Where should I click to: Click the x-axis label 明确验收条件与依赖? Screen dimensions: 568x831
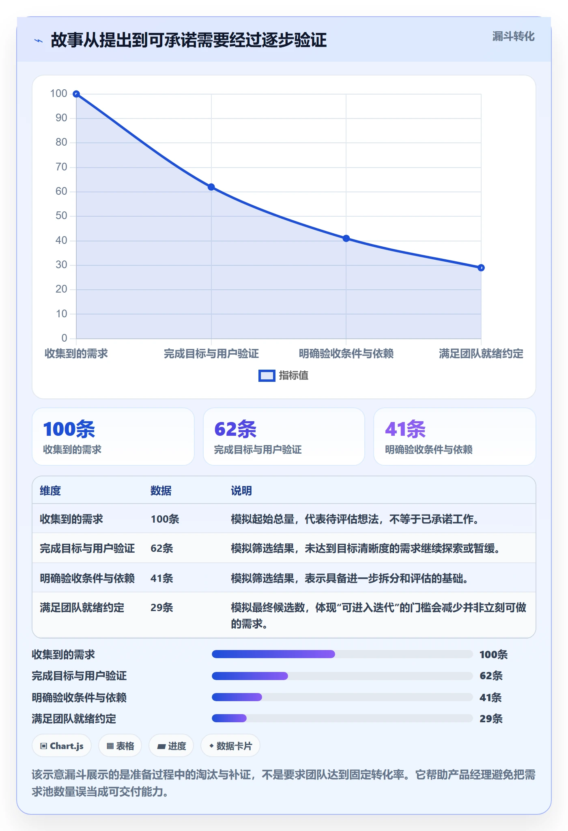pyautogui.click(x=346, y=354)
